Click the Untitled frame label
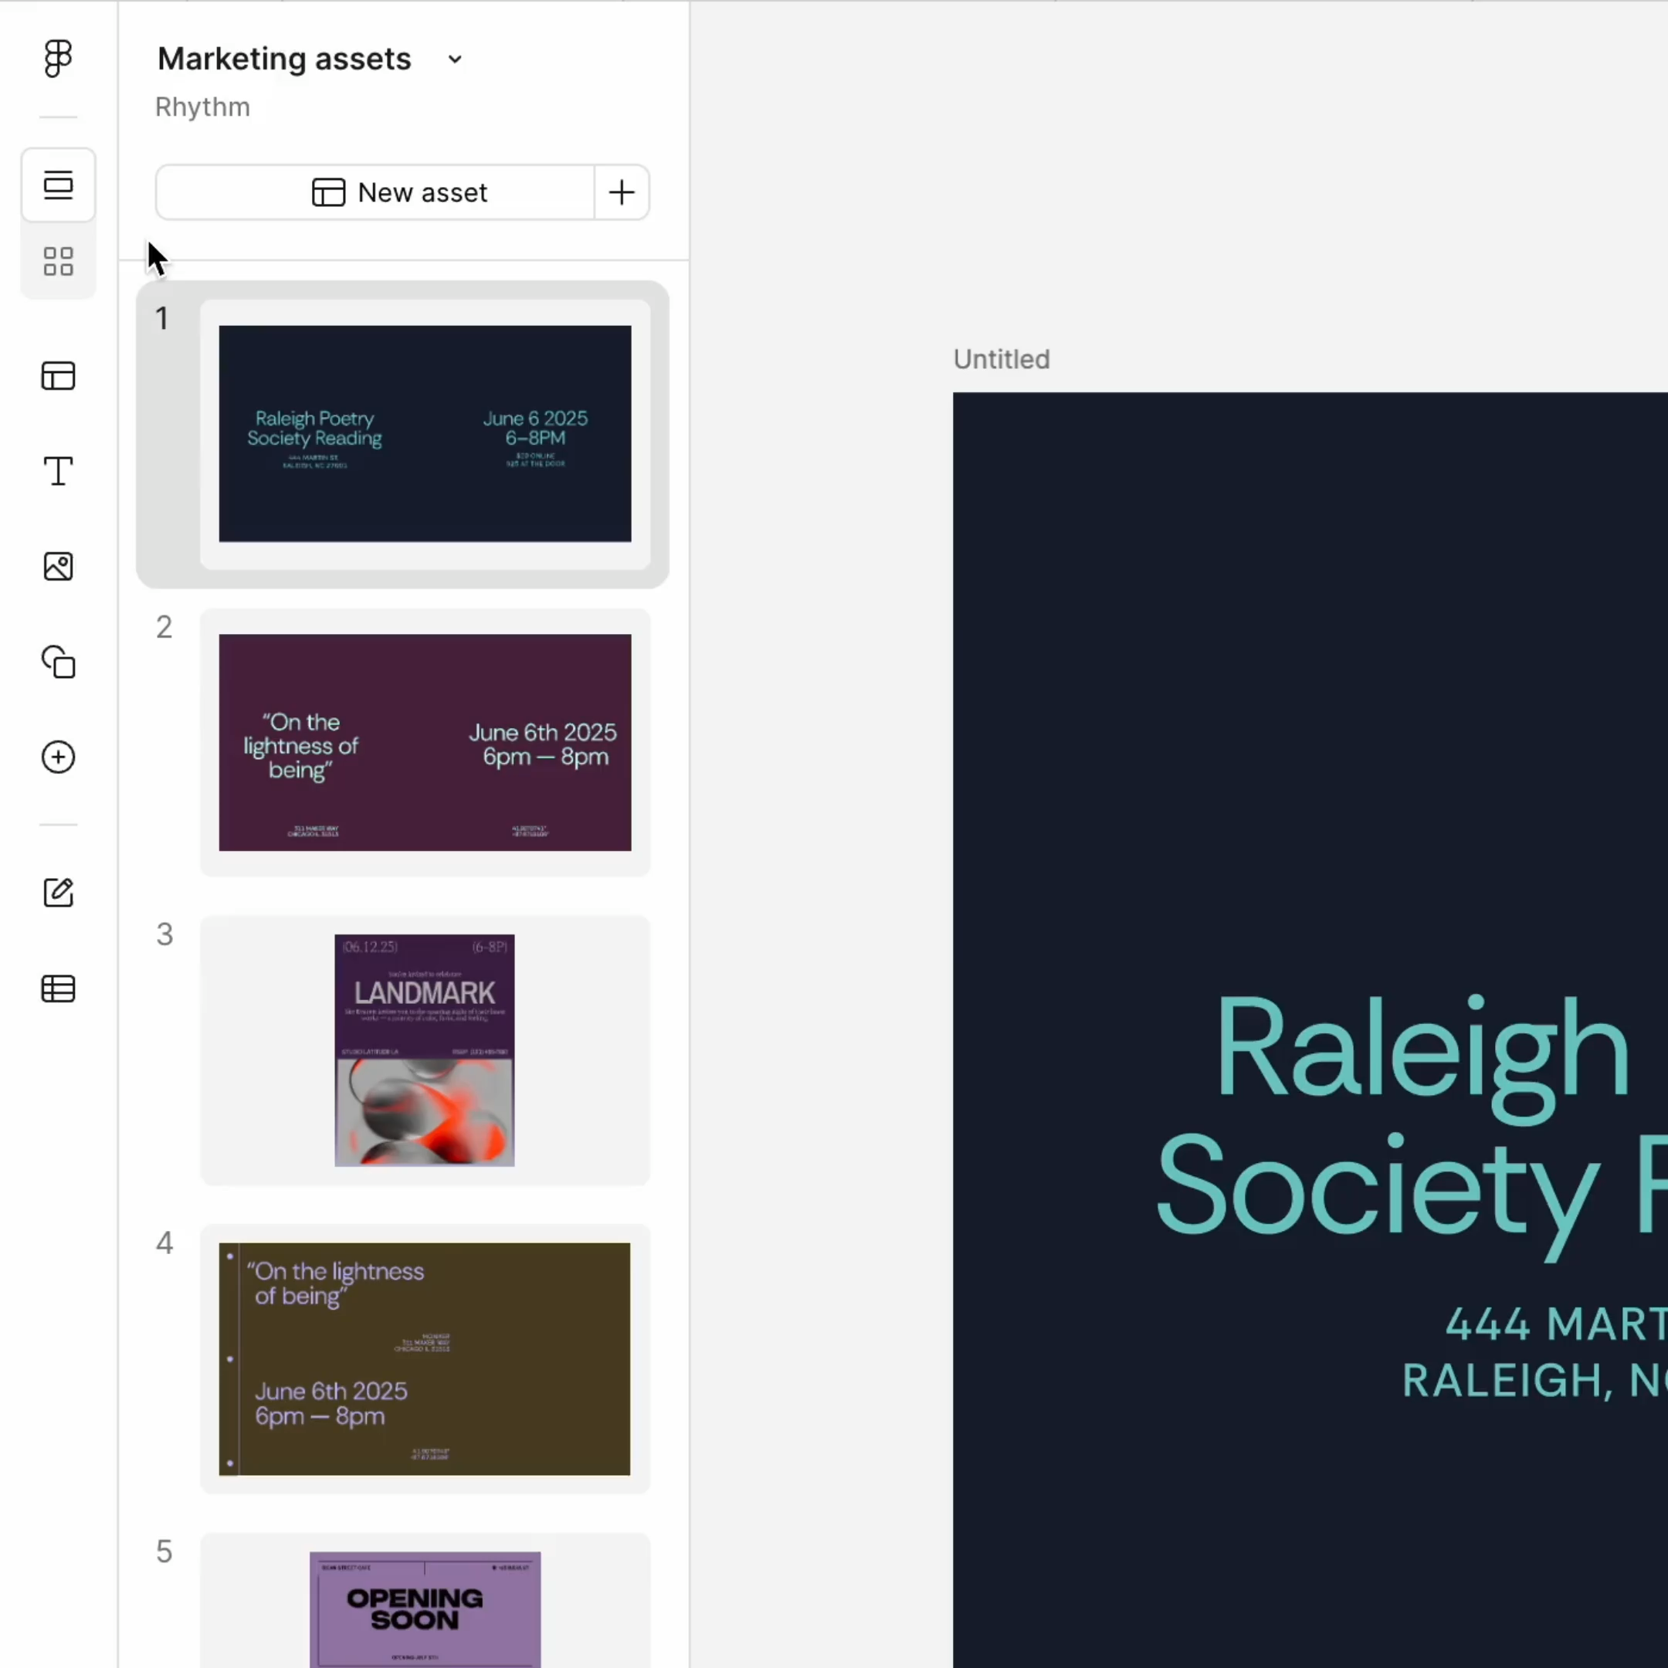Viewport: 1668px width, 1668px height. point(1002,359)
